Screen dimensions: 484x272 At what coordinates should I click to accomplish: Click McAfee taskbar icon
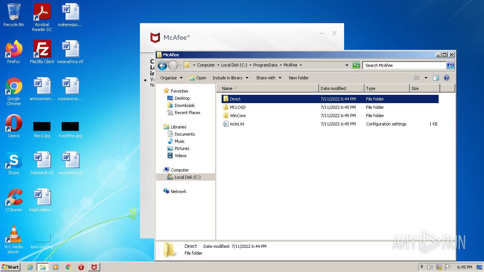94,267
